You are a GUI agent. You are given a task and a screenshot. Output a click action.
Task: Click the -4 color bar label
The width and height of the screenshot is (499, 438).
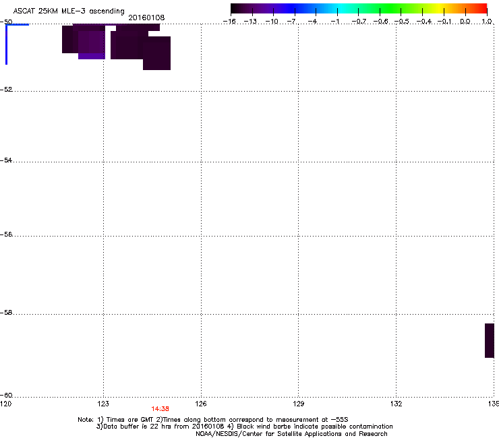click(x=313, y=22)
